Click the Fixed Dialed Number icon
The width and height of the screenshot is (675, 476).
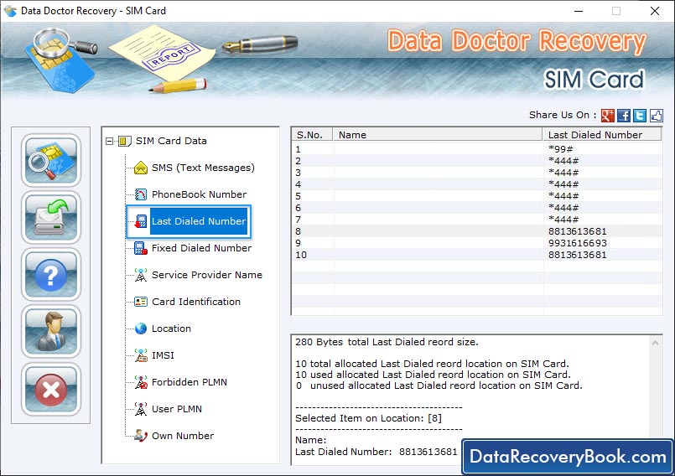141,248
